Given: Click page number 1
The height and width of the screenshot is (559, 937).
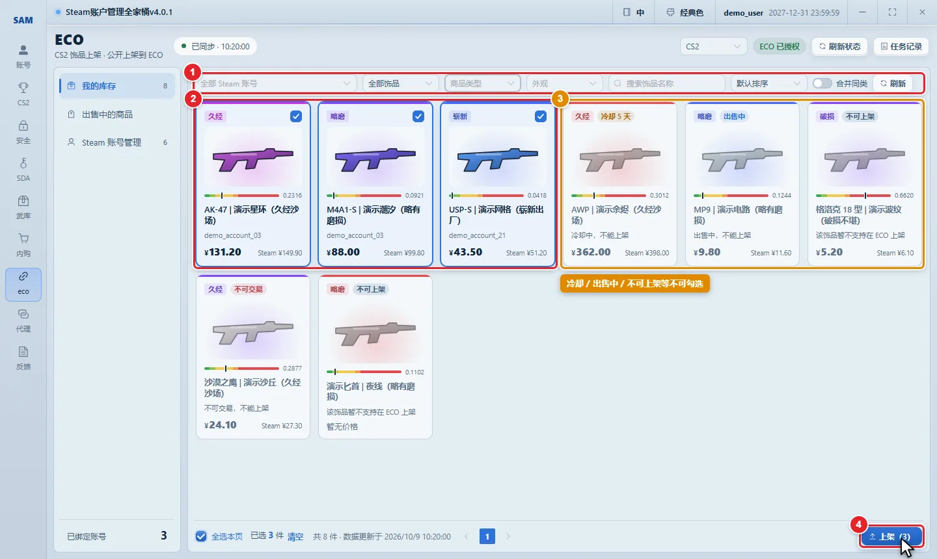Looking at the screenshot, I should 487,536.
